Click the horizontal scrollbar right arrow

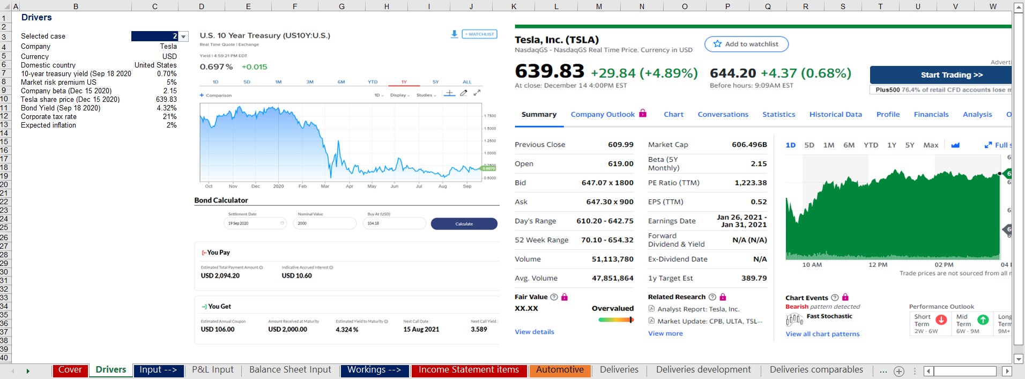1007,371
